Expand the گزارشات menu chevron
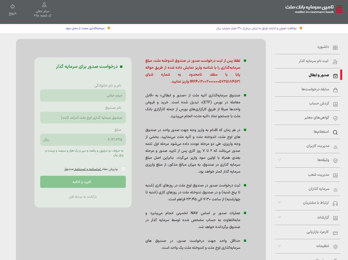348x260 pixels. [x=279, y=217]
